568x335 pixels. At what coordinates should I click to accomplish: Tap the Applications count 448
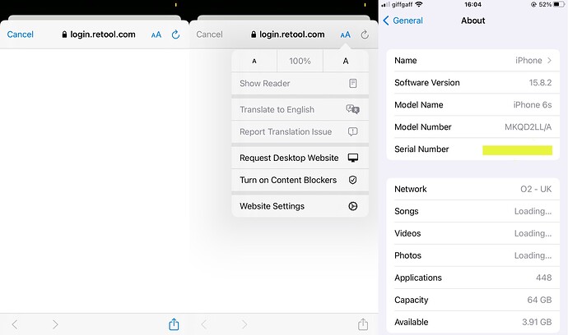pyautogui.click(x=544, y=278)
